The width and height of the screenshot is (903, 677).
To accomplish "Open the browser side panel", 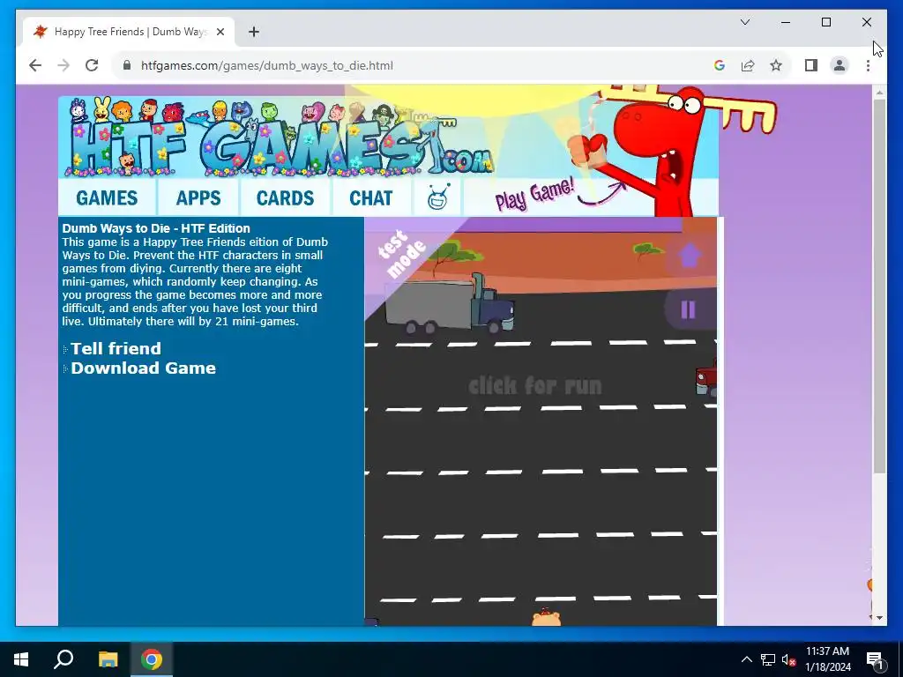I will 811,65.
